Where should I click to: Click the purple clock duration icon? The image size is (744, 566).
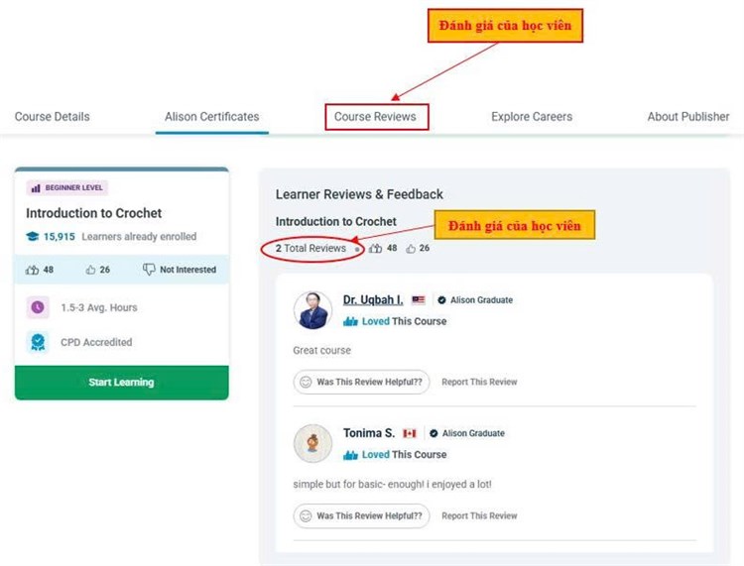click(x=38, y=307)
